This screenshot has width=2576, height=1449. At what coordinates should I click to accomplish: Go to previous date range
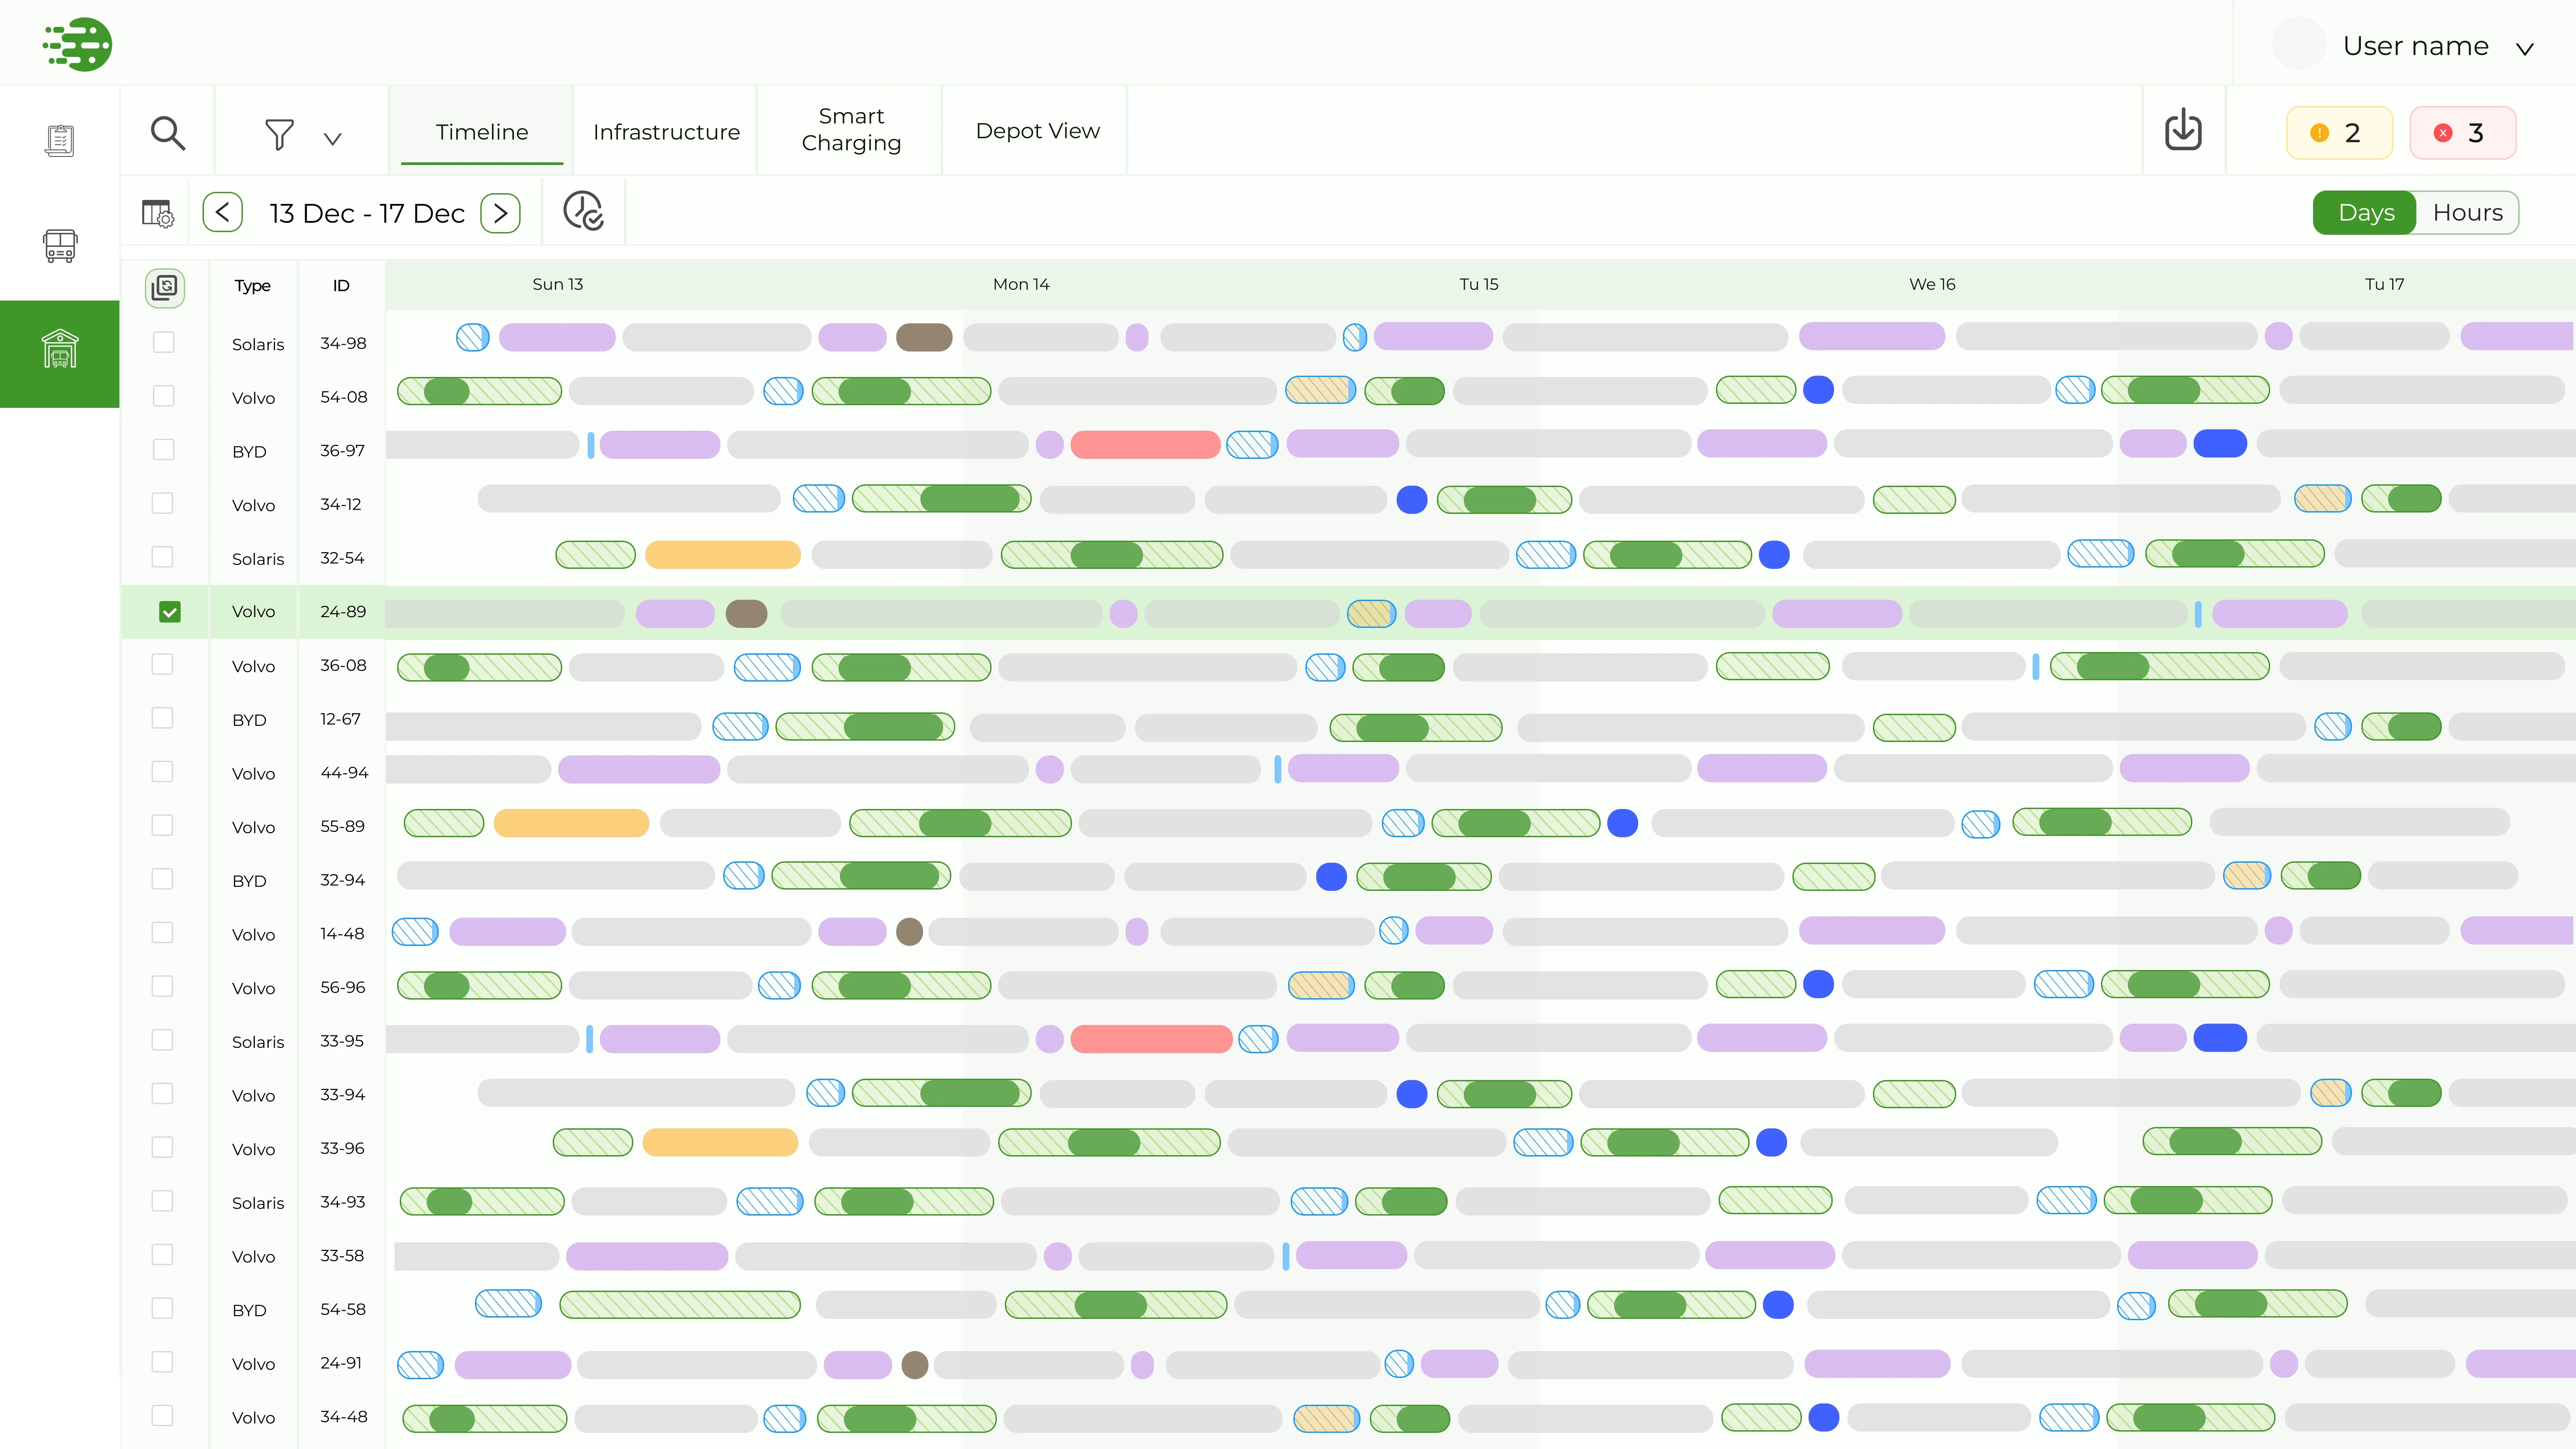tap(223, 213)
